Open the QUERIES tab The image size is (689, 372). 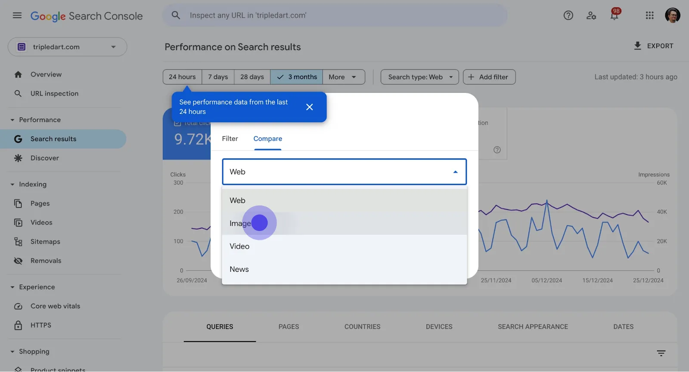coord(220,327)
